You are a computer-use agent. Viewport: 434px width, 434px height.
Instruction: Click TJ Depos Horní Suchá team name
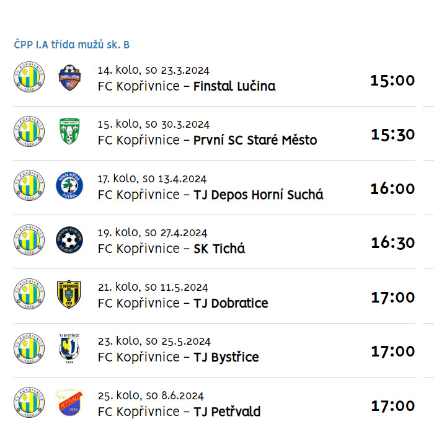click(259, 195)
